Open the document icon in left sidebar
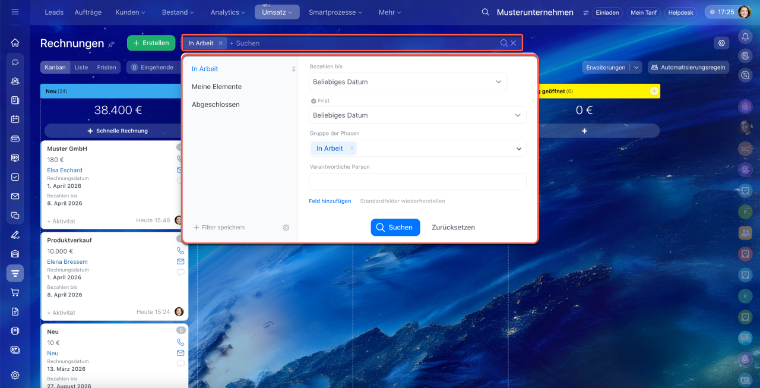760x388 pixels. click(15, 311)
